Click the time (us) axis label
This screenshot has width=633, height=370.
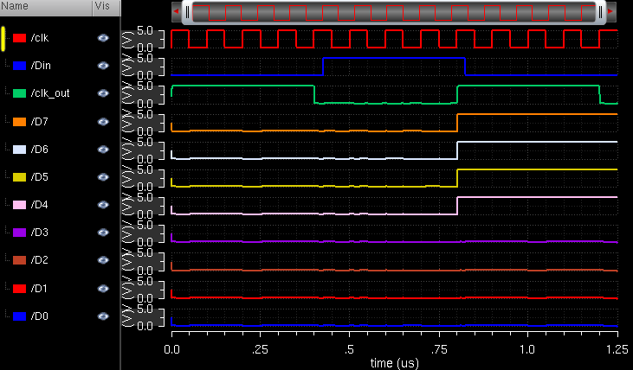pos(394,361)
